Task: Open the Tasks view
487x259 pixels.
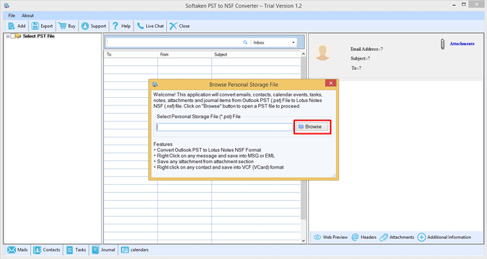Action: 76,250
